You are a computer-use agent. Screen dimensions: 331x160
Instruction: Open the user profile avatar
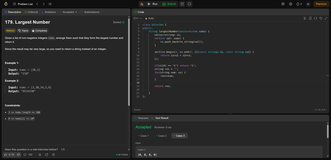pos(308,4)
